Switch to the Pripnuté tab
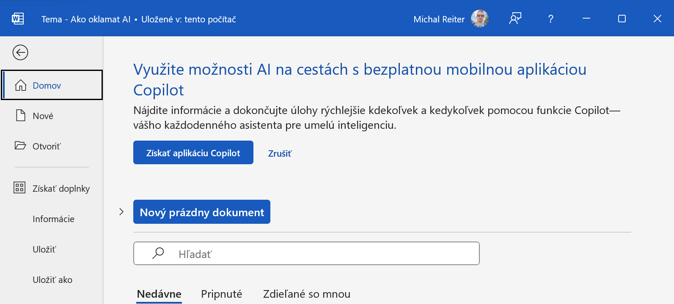This screenshot has width=674, height=304. point(221,294)
